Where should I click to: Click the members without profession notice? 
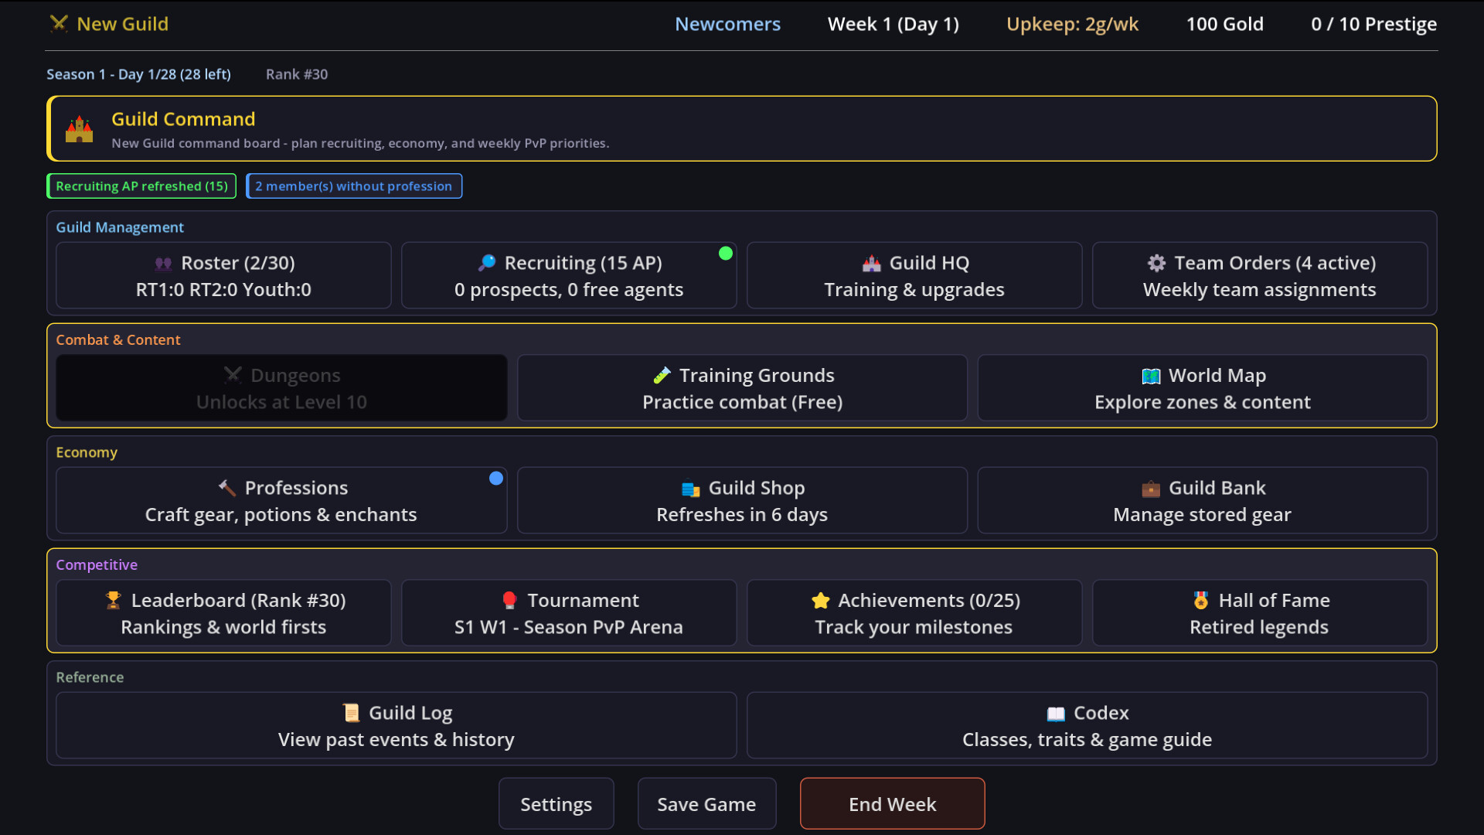(x=354, y=186)
